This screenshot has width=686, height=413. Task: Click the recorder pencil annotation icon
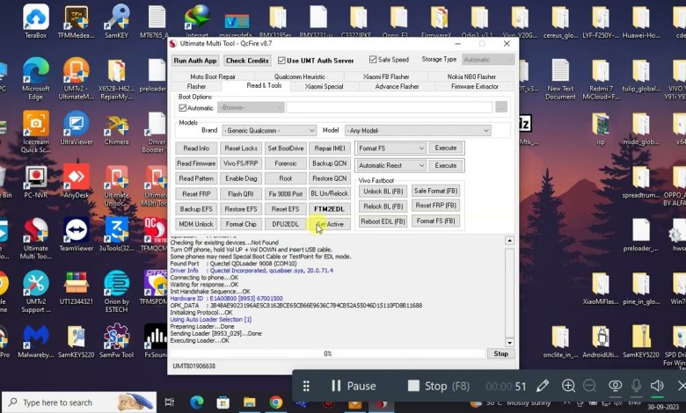[x=543, y=386]
